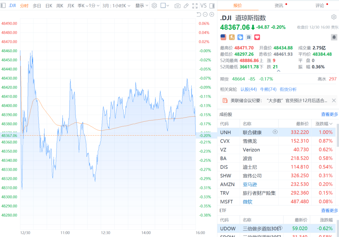The image size is (339, 237).
Task: Click the icon beside UDOW name
Action: pos(280,228)
